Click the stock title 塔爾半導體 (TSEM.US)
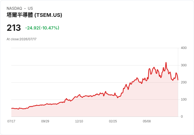Viewport: 194px width, 135px height. (x=34, y=15)
